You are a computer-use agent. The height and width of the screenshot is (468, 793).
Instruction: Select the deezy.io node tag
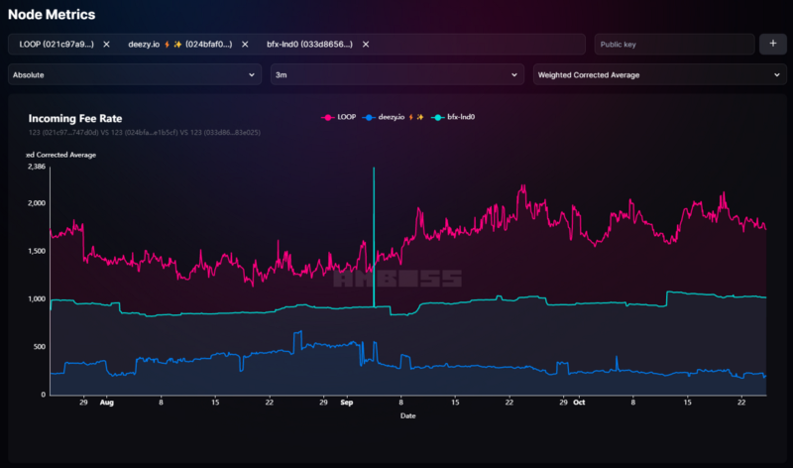pyautogui.click(x=179, y=45)
